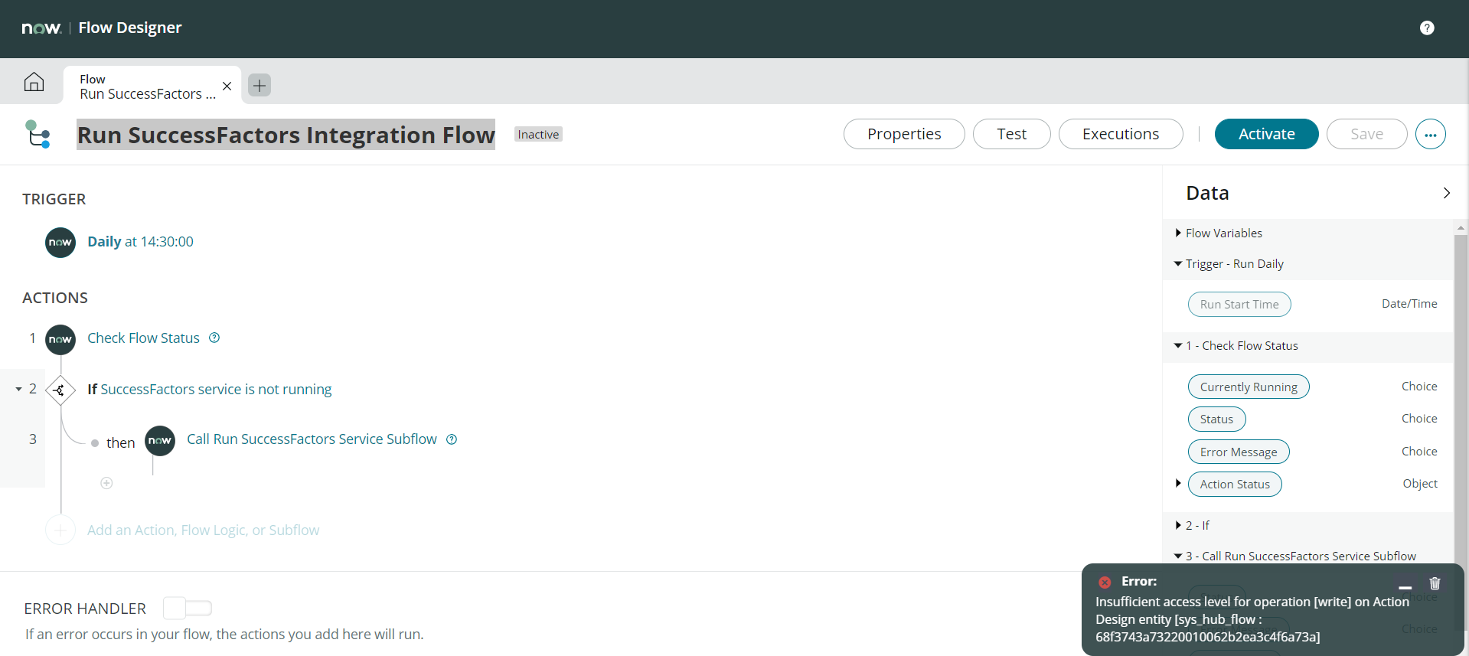Click the Date/Time type label
Screen dimensions: 1469x656
1409,303
